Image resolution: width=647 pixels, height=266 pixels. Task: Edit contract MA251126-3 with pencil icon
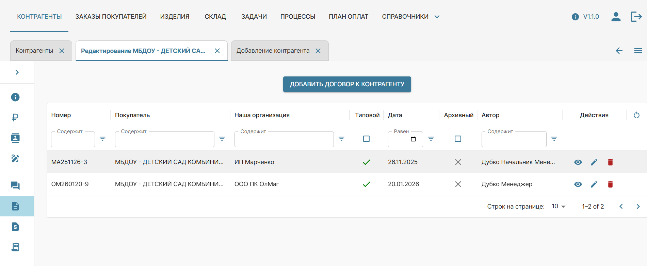click(x=594, y=162)
